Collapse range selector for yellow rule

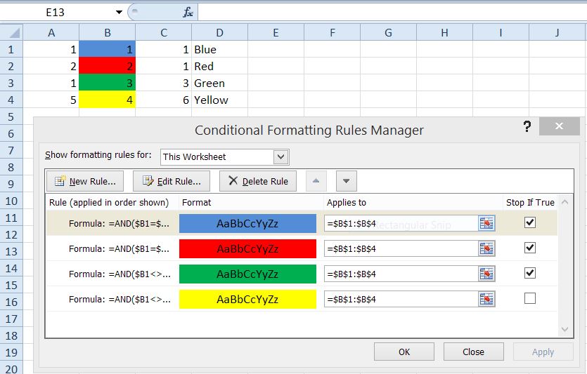pyautogui.click(x=486, y=300)
